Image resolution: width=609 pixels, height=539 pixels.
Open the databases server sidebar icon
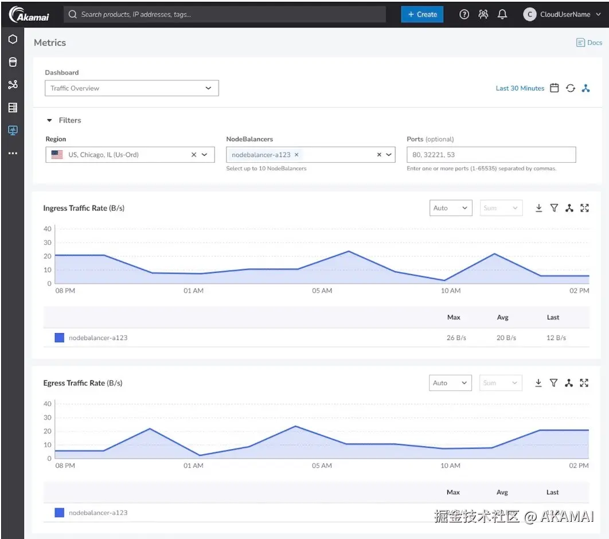pos(13,108)
